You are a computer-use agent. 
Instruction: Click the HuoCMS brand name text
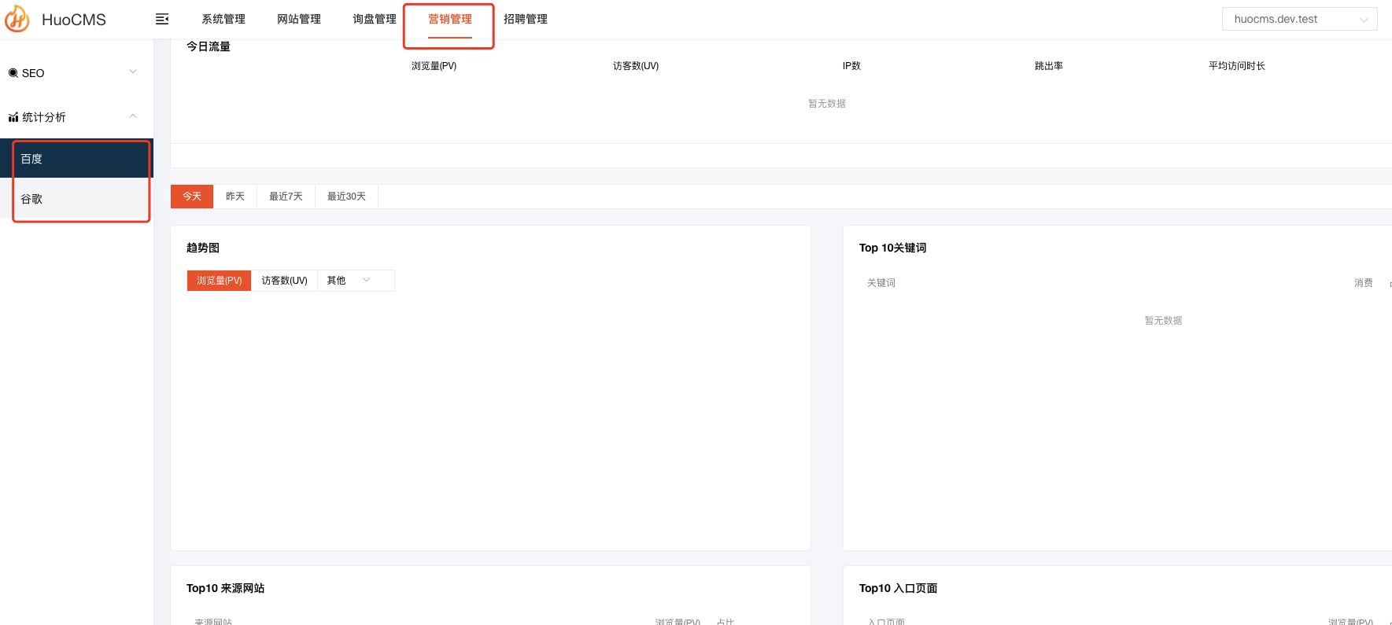pos(74,20)
